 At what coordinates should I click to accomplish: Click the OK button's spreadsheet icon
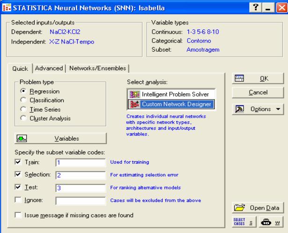pyautogui.click(x=239, y=78)
